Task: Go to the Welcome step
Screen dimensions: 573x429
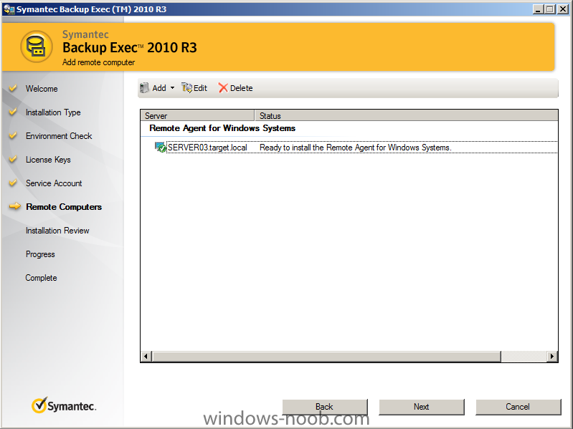Action: click(42, 89)
